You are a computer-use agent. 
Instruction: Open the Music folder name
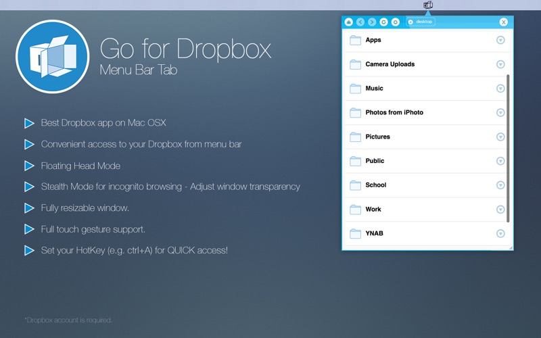pyautogui.click(x=375, y=89)
